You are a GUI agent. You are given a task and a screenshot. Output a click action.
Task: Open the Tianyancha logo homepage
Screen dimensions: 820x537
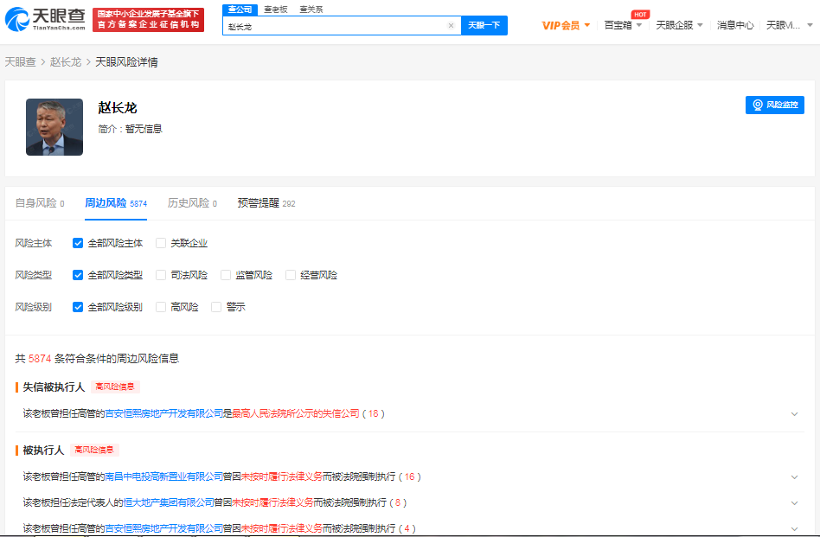(45, 19)
